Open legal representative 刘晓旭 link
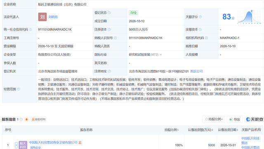The width and height of the screenshot is (264, 149). click(53, 17)
